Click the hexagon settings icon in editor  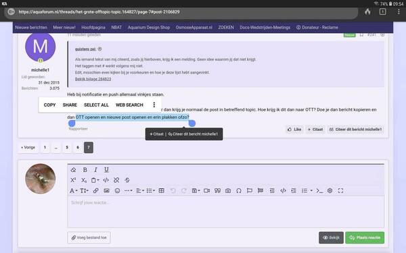coord(330,191)
